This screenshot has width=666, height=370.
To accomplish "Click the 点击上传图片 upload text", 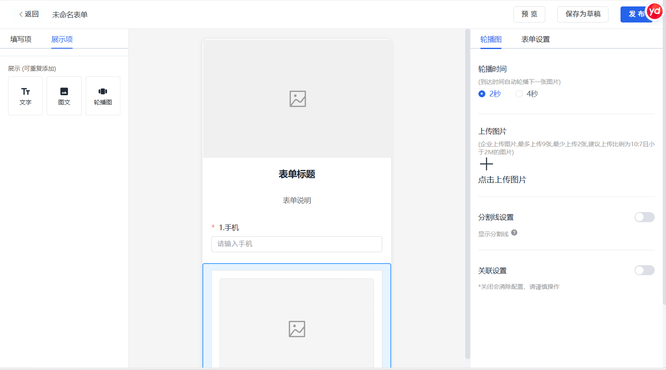I will pyautogui.click(x=502, y=180).
